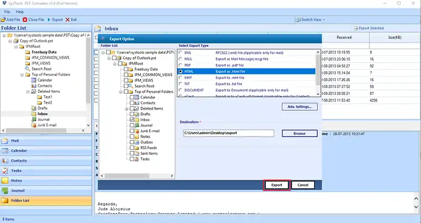Screen dimensions: 421x223
Task: Select the EML export type radio button
Action: [181, 53]
